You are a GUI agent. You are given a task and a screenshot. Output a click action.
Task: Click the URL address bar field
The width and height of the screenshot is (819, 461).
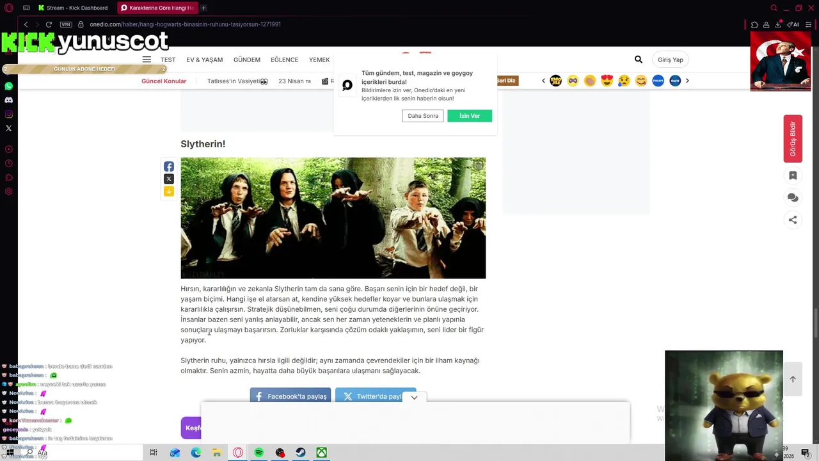coord(409,24)
